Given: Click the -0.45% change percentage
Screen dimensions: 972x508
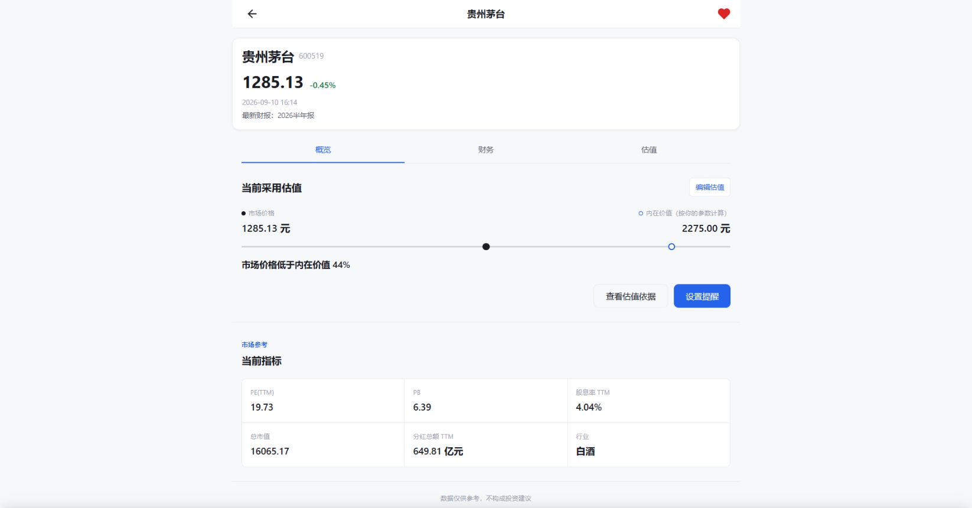Looking at the screenshot, I should coord(323,85).
